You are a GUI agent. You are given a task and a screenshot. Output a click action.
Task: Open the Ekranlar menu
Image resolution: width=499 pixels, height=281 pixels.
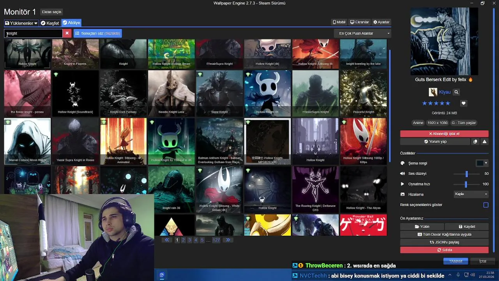359,22
